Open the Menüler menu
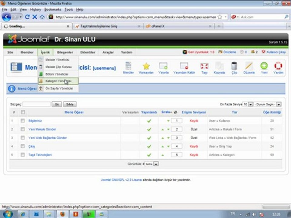The image size is (291, 218). pos(27,52)
